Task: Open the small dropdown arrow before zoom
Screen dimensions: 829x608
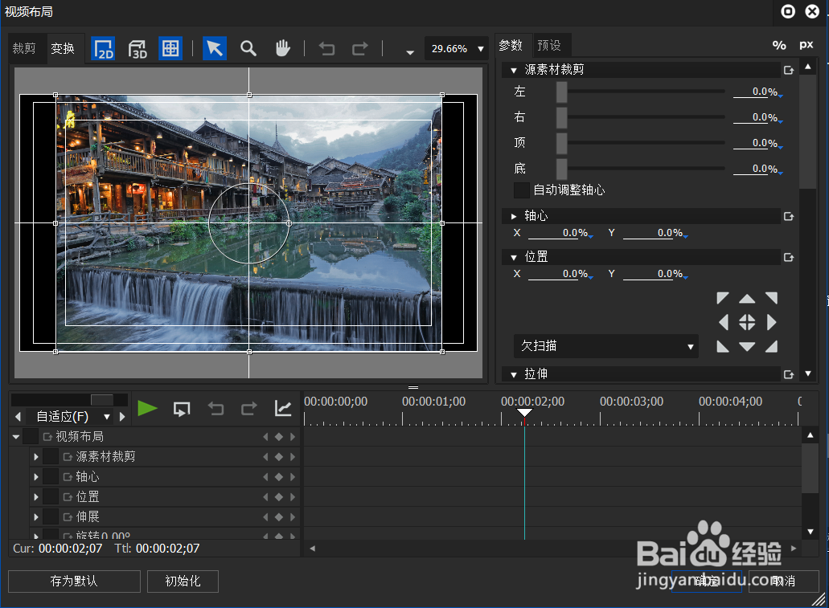Action: click(410, 51)
